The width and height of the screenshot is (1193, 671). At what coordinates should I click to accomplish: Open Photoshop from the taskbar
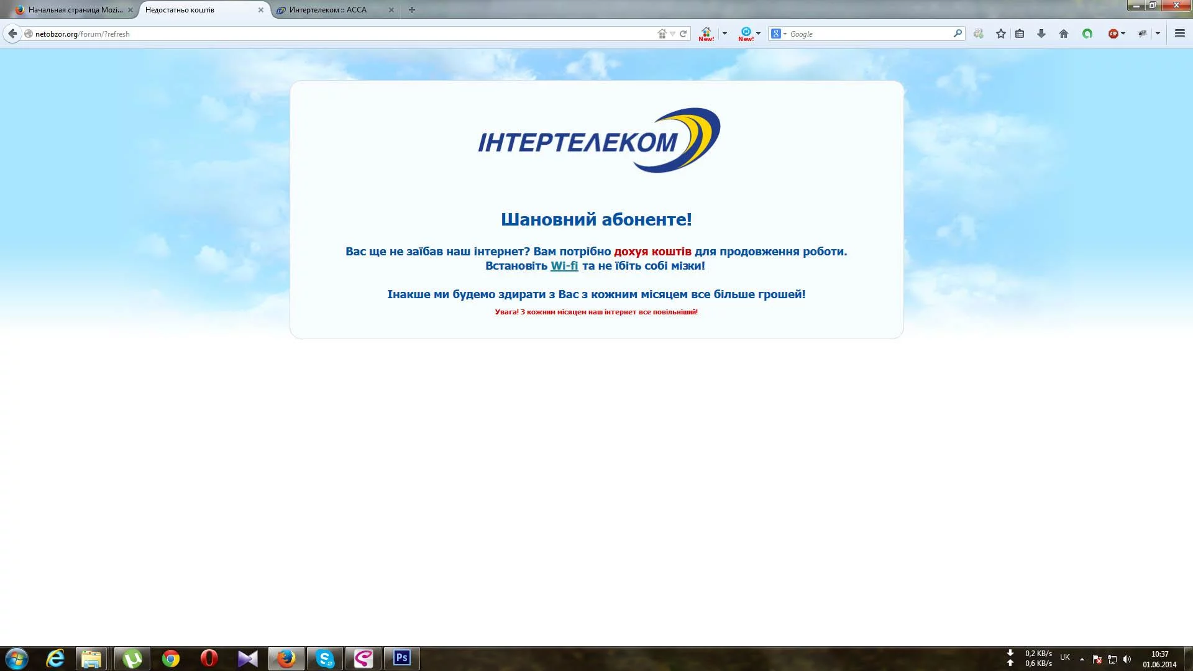[401, 658]
